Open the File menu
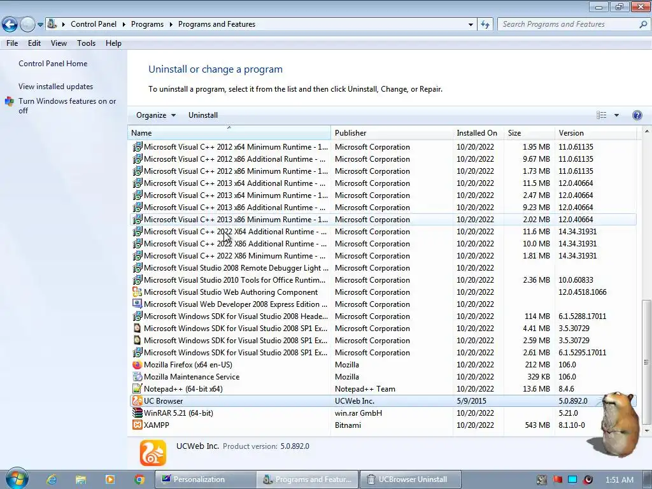The width and height of the screenshot is (652, 489). 12,43
